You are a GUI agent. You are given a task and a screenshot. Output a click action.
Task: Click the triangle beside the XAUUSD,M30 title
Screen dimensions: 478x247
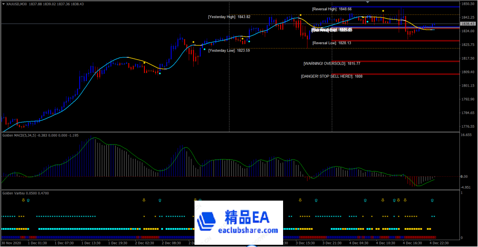coord(4,4)
